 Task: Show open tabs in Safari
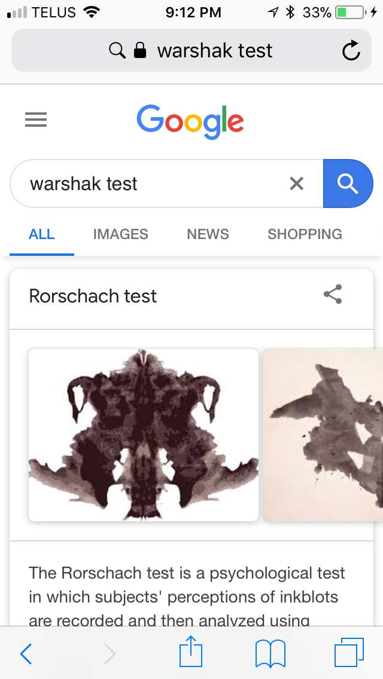click(349, 652)
